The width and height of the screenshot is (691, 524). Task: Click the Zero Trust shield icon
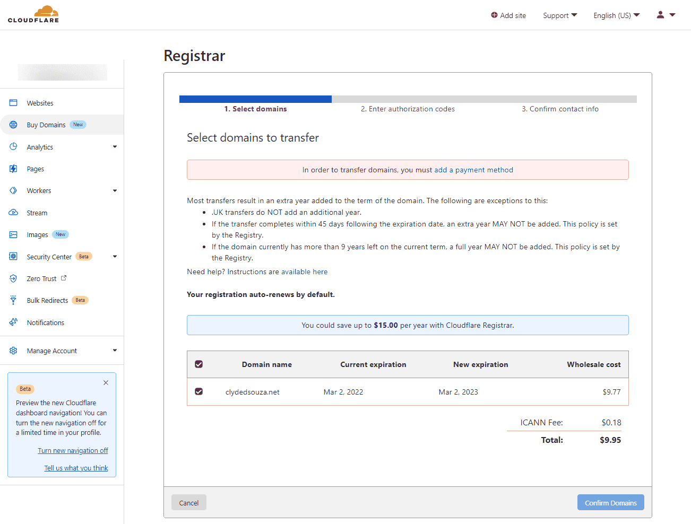click(13, 278)
